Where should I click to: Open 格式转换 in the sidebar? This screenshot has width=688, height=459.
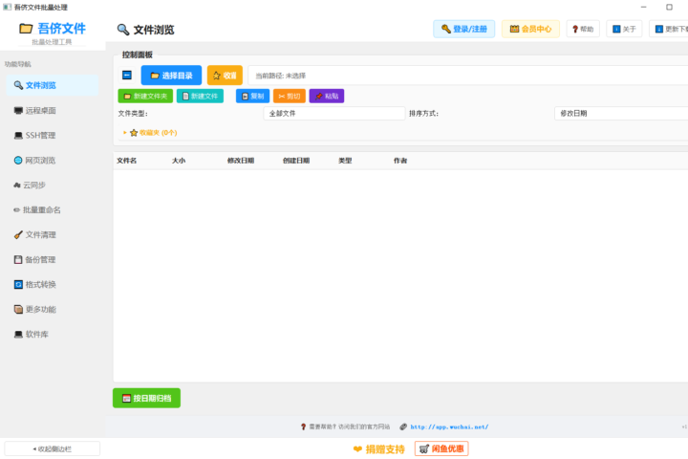click(53, 285)
